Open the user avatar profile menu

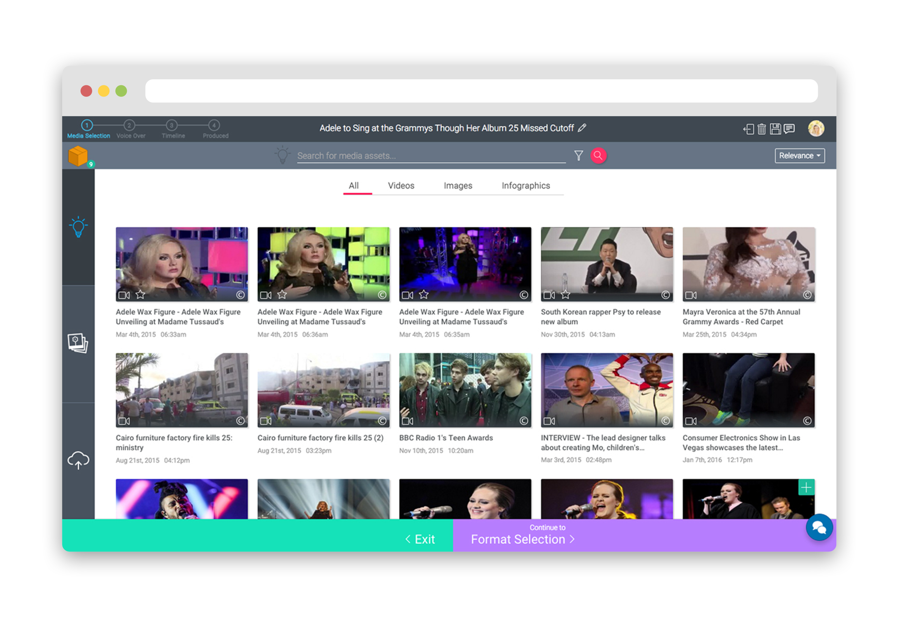pos(816,128)
